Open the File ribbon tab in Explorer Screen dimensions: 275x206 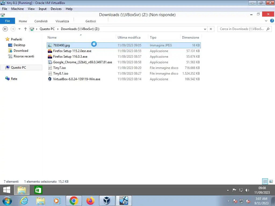8,21
